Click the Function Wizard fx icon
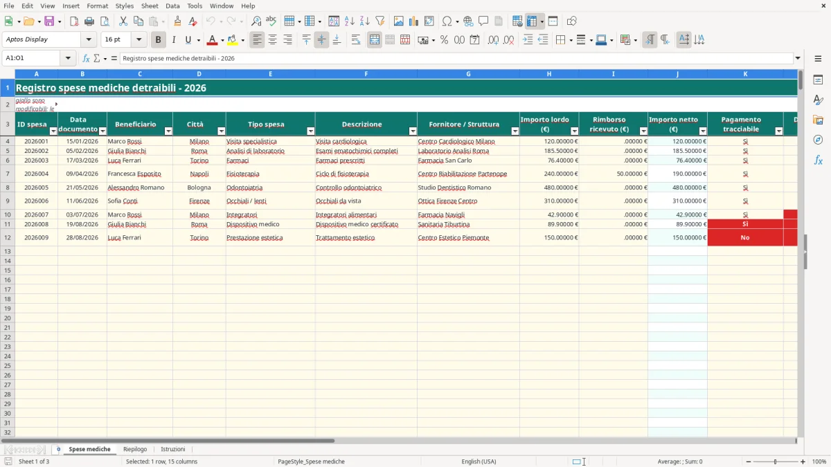The width and height of the screenshot is (831, 467). [x=87, y=58]
